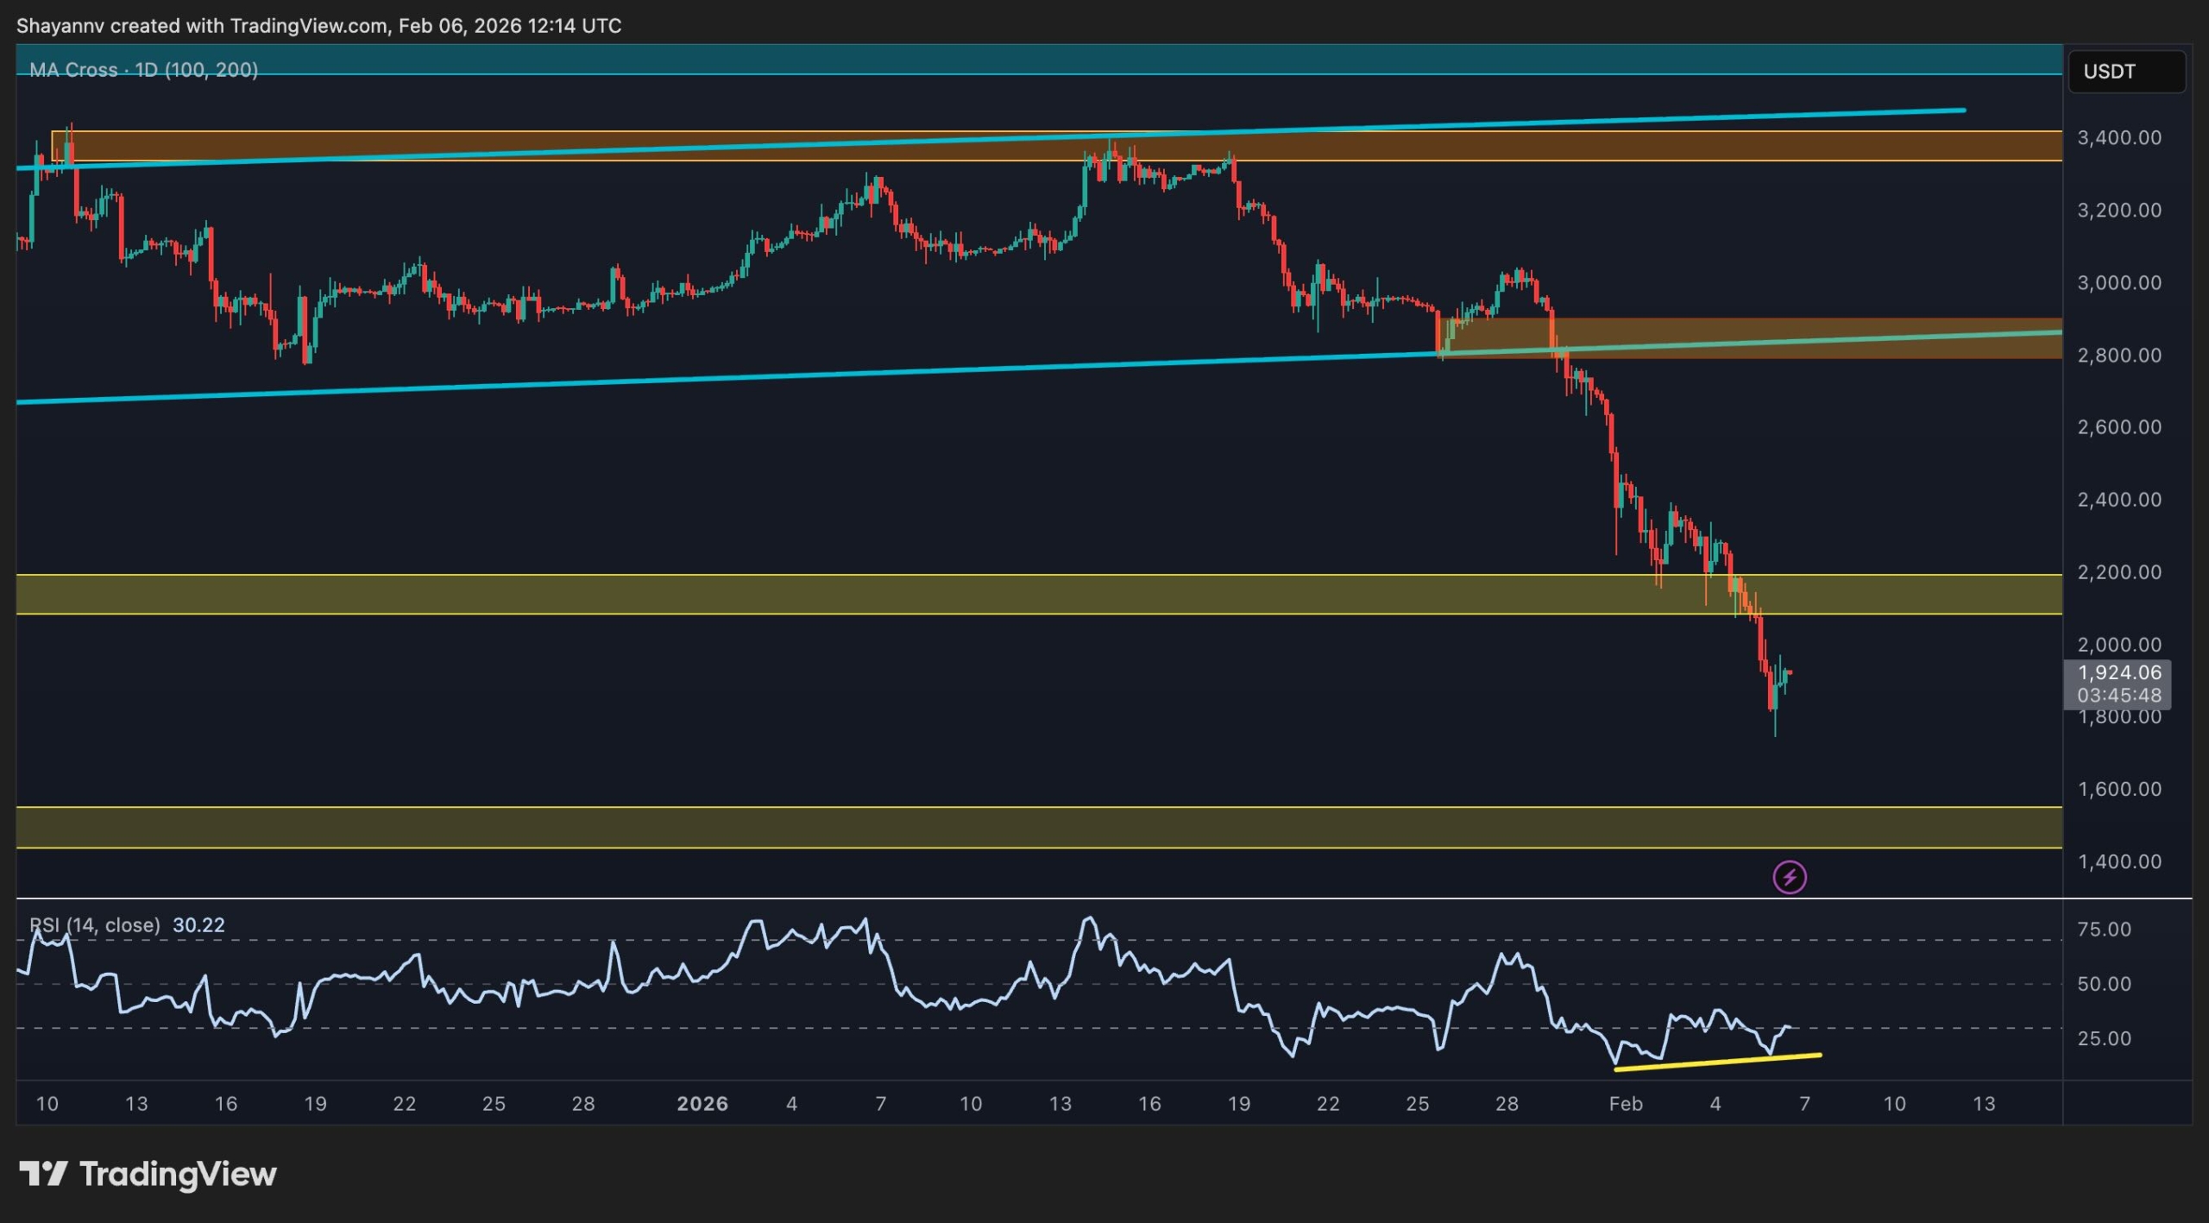Click the current price label 1,924.06
The height and width of the screenshot is (1223, 2209).
click(2118, 672)
